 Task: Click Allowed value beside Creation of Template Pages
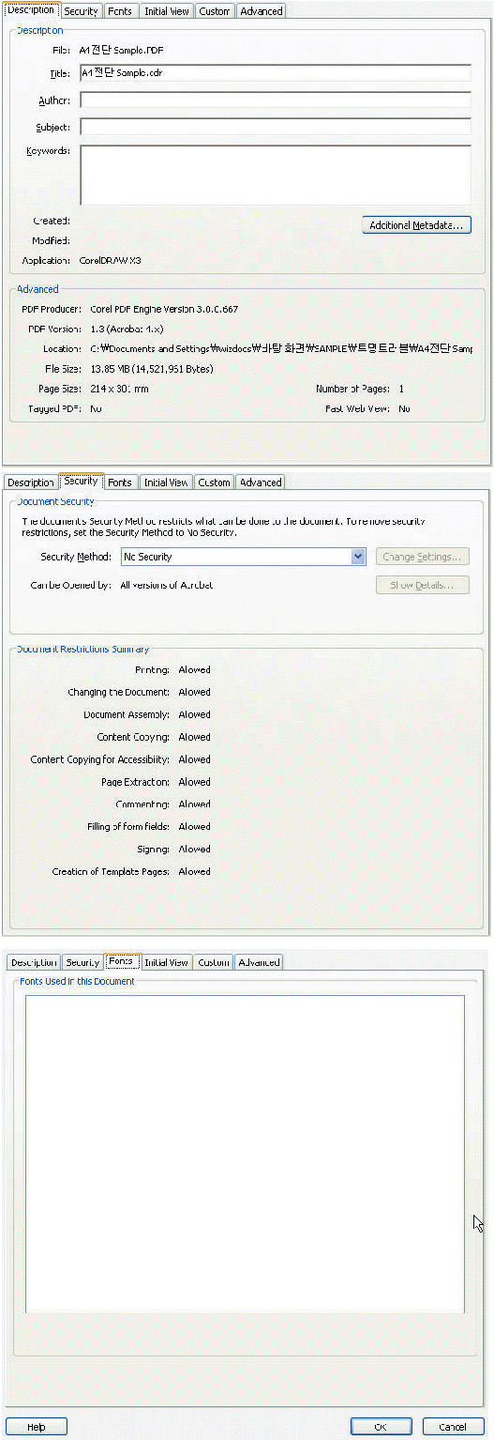click(x=194, y=872)
